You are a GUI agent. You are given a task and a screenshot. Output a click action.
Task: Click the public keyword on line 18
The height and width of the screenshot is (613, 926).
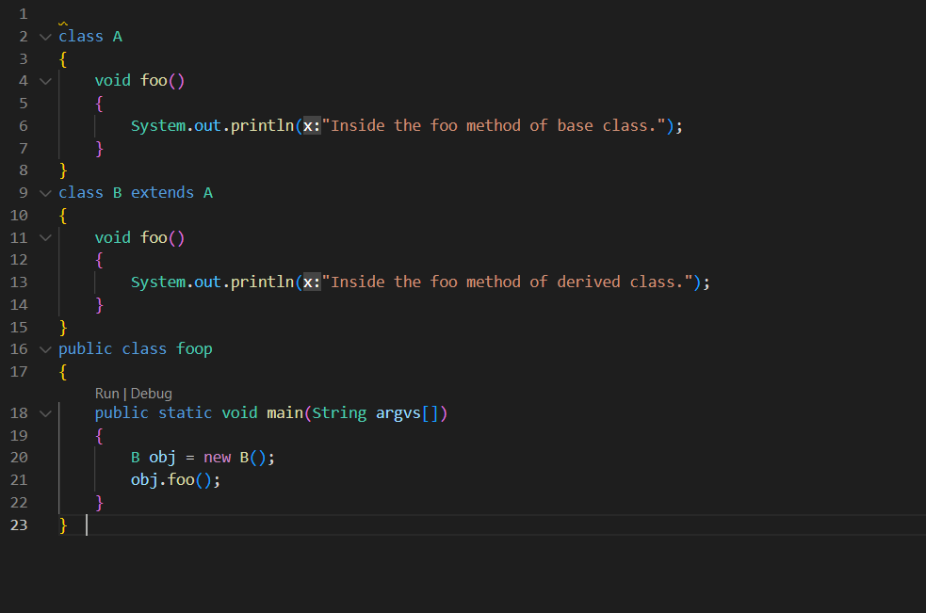coord(122,412)
